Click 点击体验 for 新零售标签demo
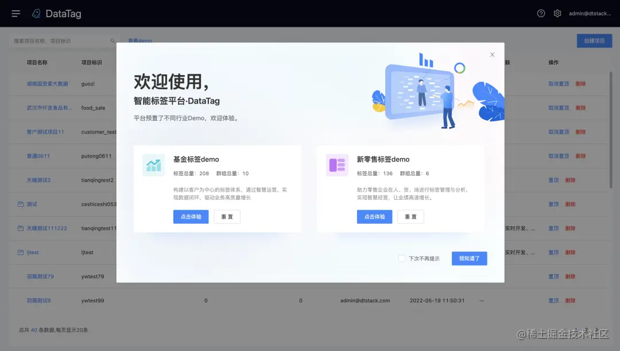This screenshot has width=620, height=351. [x=374, y=216]
